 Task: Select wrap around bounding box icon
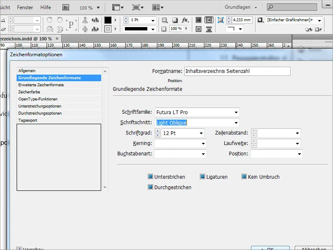[209, 20]
